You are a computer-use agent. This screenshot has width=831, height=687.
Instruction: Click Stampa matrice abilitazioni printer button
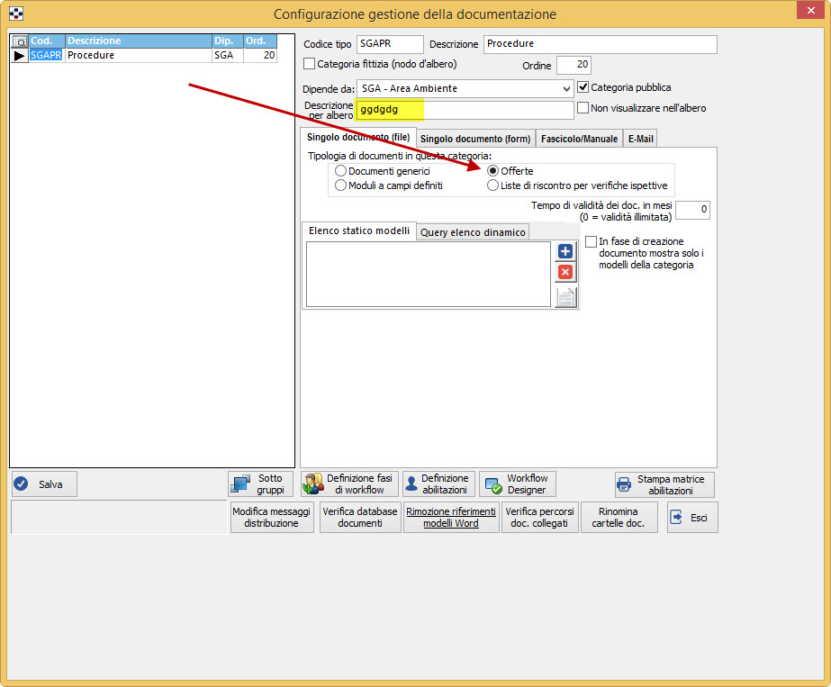click(664, 484)
